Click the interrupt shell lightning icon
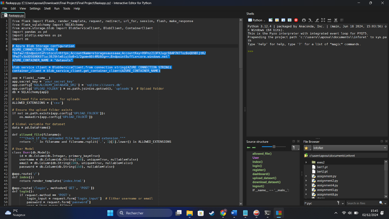Screen dimensions: 389x219 point(277,20)
